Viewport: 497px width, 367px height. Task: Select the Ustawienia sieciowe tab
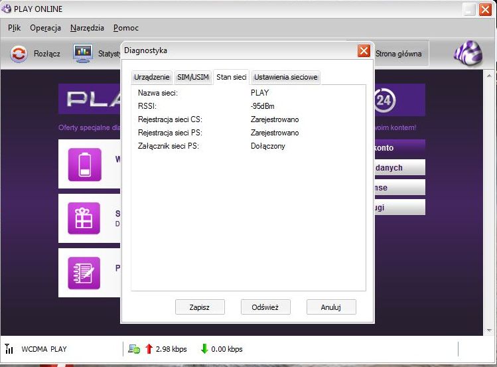[x=286, y=77]
